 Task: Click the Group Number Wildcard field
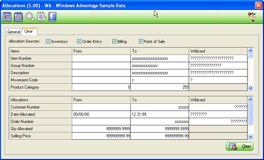pos(218,66)
